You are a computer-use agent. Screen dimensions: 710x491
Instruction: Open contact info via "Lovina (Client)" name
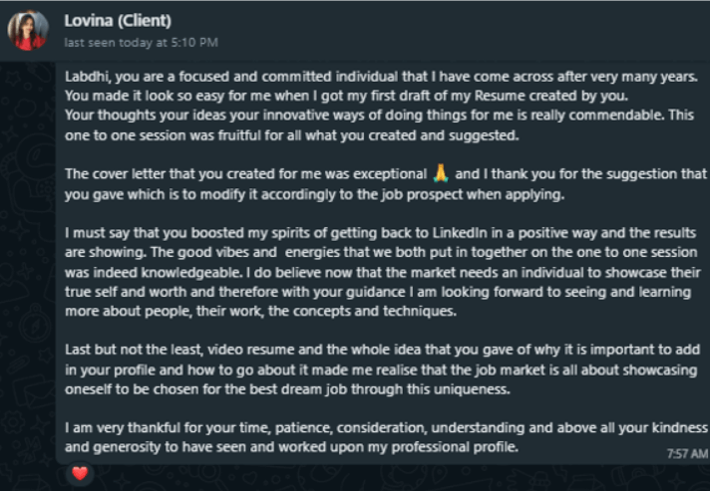coord(118,20)
